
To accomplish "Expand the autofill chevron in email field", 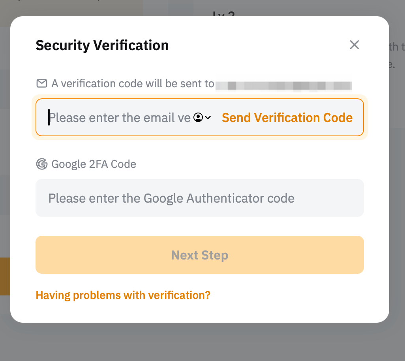I will pos(208,117).
